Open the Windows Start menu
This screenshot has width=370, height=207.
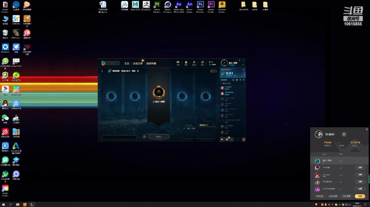pos(3,204)
